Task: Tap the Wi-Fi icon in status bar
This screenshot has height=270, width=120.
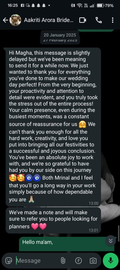Action: tap(80, 6)
